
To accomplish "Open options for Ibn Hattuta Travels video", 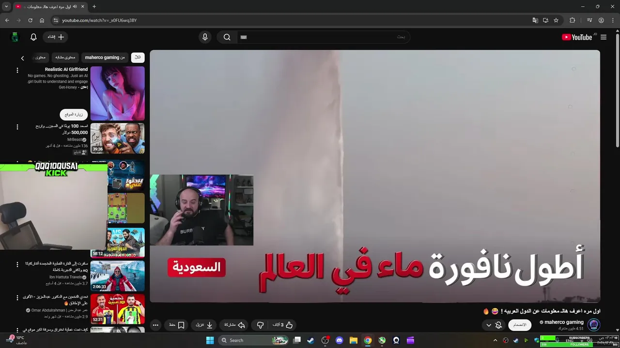I will click(x=17, y=265).
